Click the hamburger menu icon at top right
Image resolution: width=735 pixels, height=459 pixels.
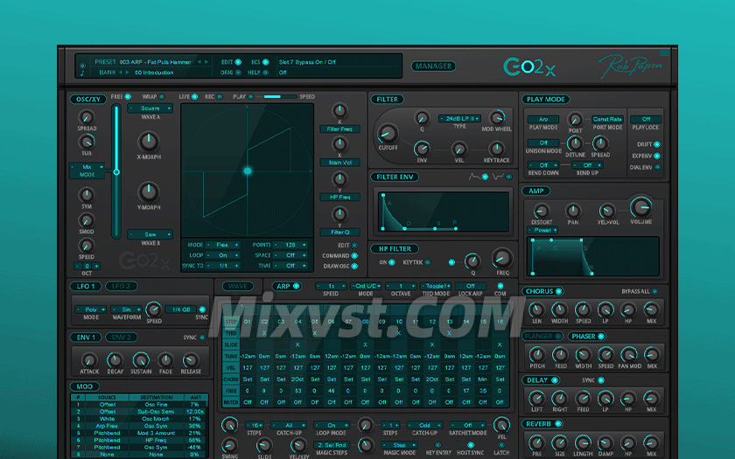pyautogui.click(x=664, y=52)
